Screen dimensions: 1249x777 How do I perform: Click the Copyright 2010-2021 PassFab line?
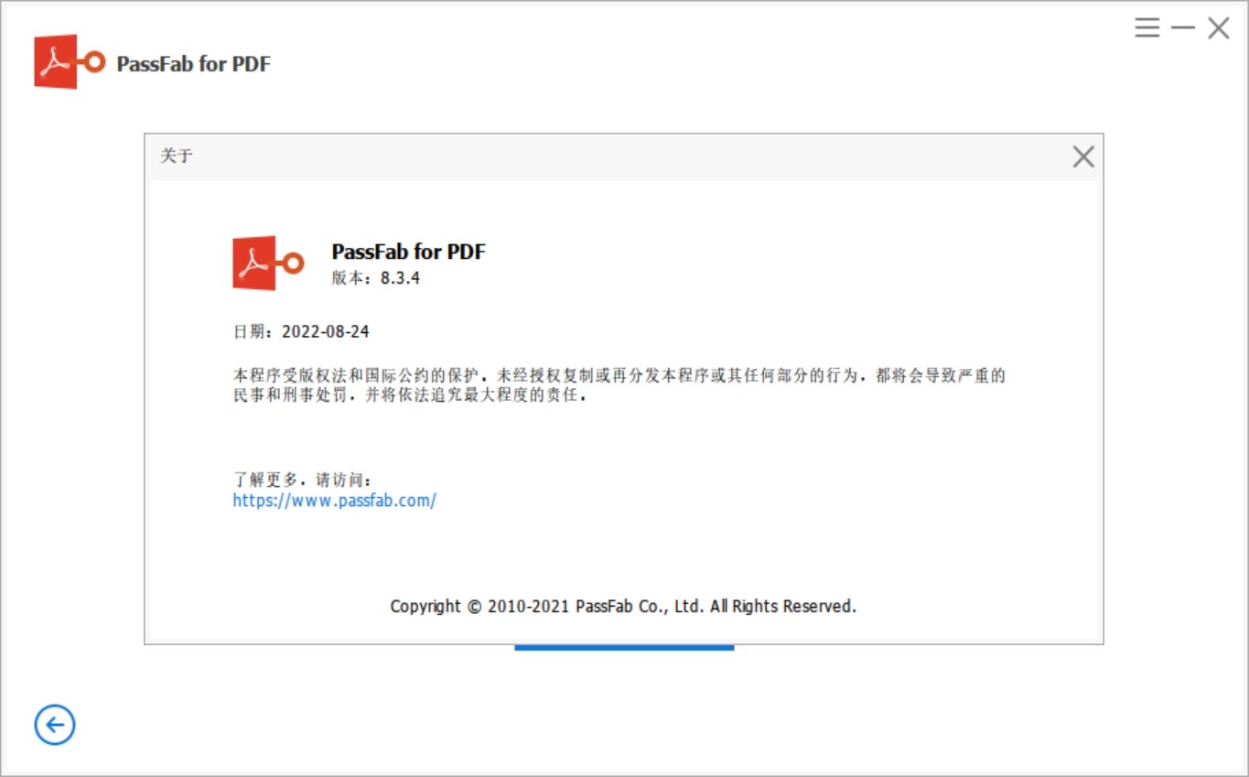623,606
